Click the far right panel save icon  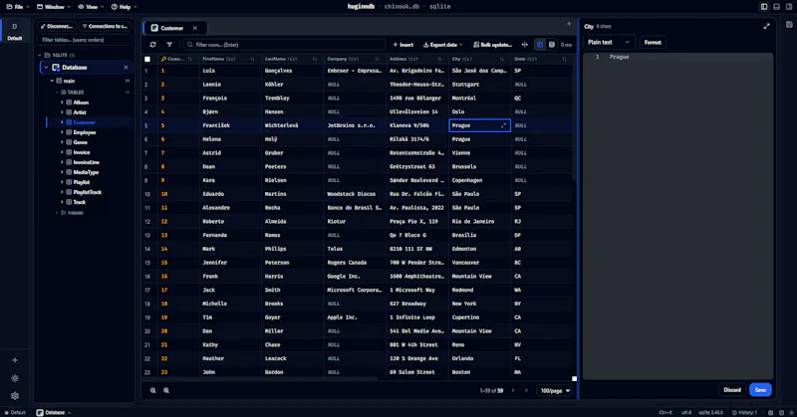point(789,24)
